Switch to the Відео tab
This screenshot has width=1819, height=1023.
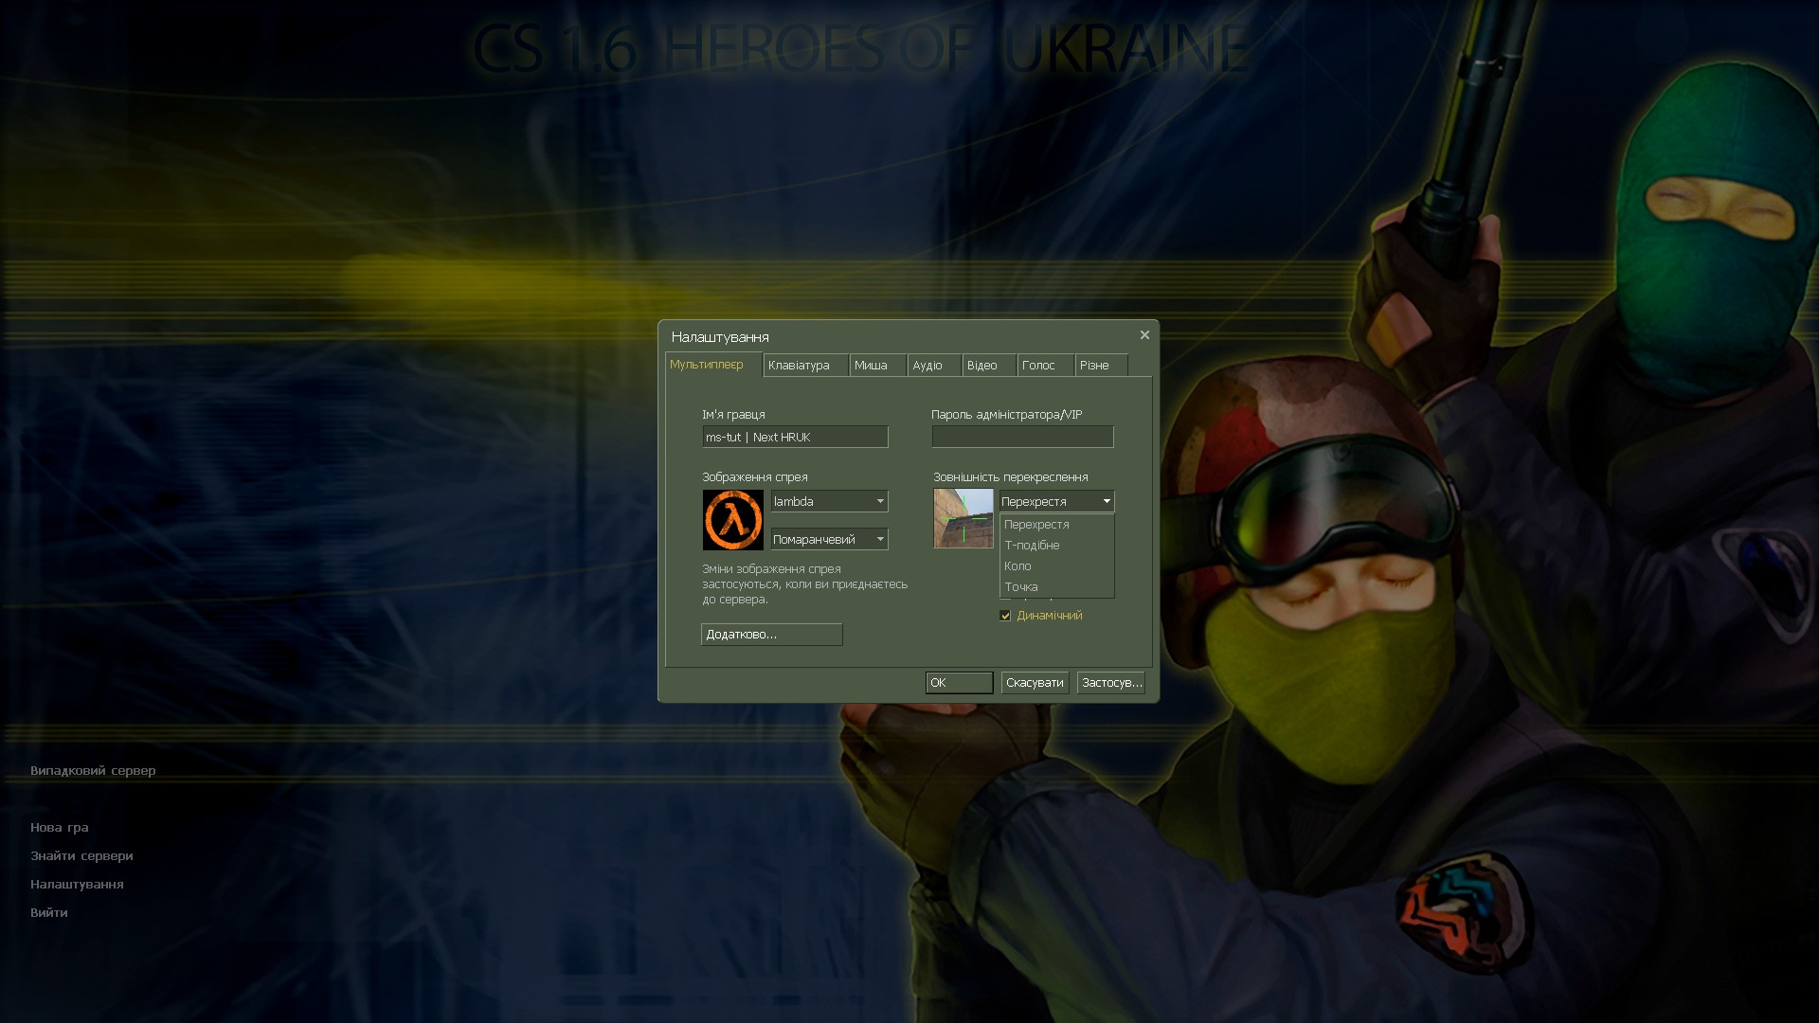[989, 366]
